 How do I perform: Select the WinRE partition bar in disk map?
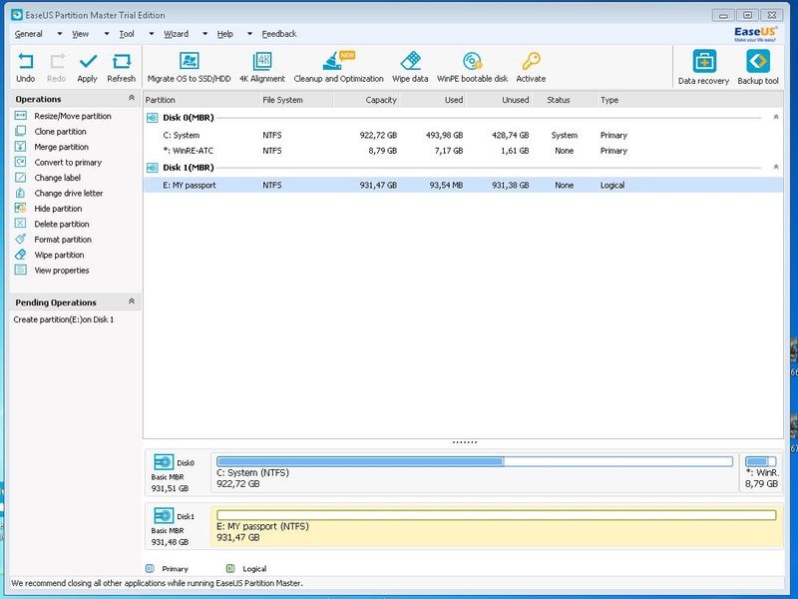pos(761,461)
